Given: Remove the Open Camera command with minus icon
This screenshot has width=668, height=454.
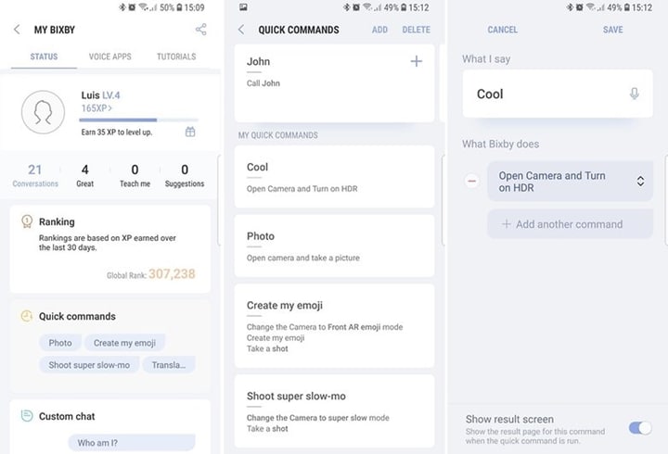Looking at the screenshot, I should [472, 182].
